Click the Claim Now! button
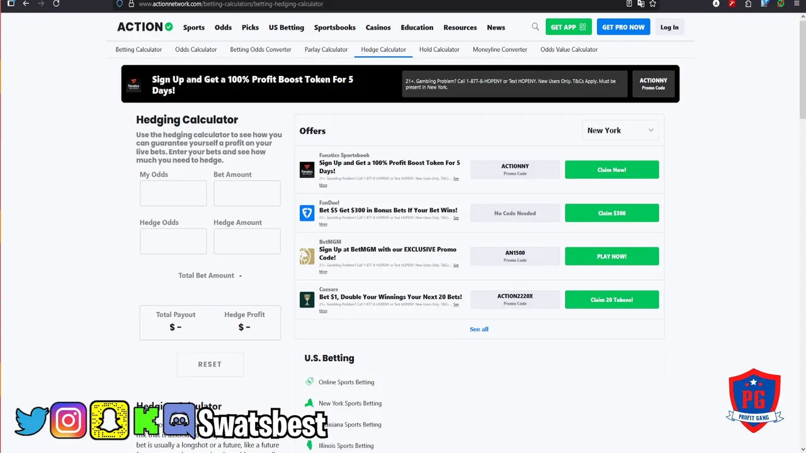The height and width of the screenshot is (453, 806). tap(612, 170)
